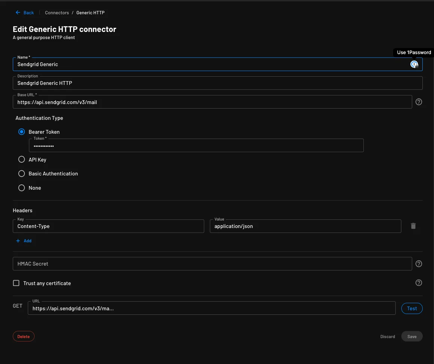This screenshot has width=434, height=364.
Task: Click the Save button
Action: coord(412,337)
